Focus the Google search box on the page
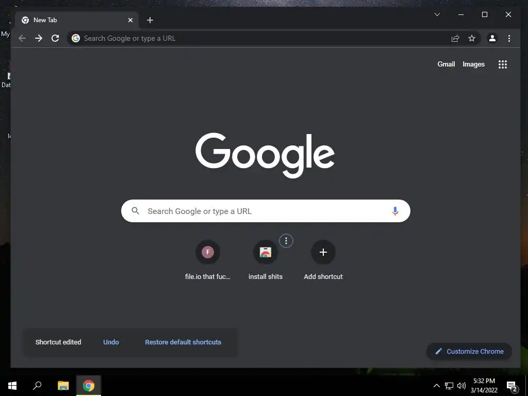 [x=266, y=211]
